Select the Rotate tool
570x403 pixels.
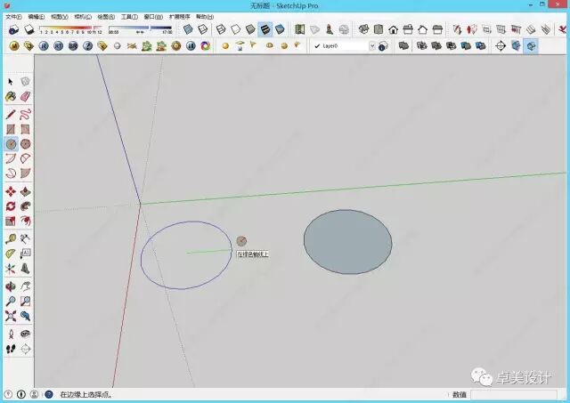11,206
